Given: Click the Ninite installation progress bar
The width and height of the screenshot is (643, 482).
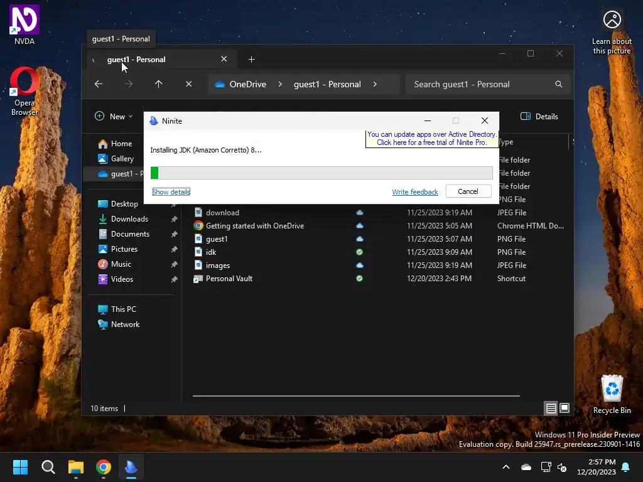Looking at the screenshot, I should click(x=321, y=173).
